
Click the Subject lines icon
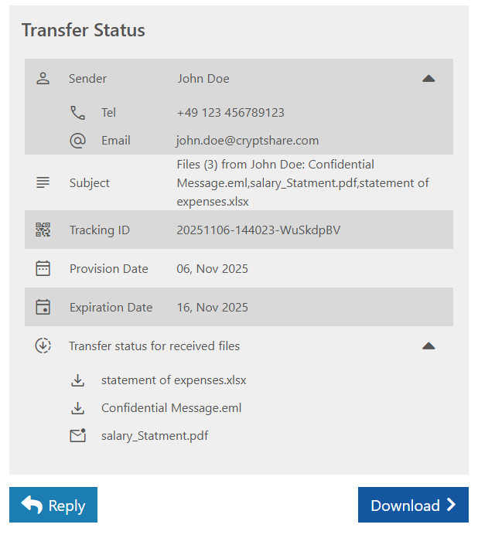pos(43,183)
